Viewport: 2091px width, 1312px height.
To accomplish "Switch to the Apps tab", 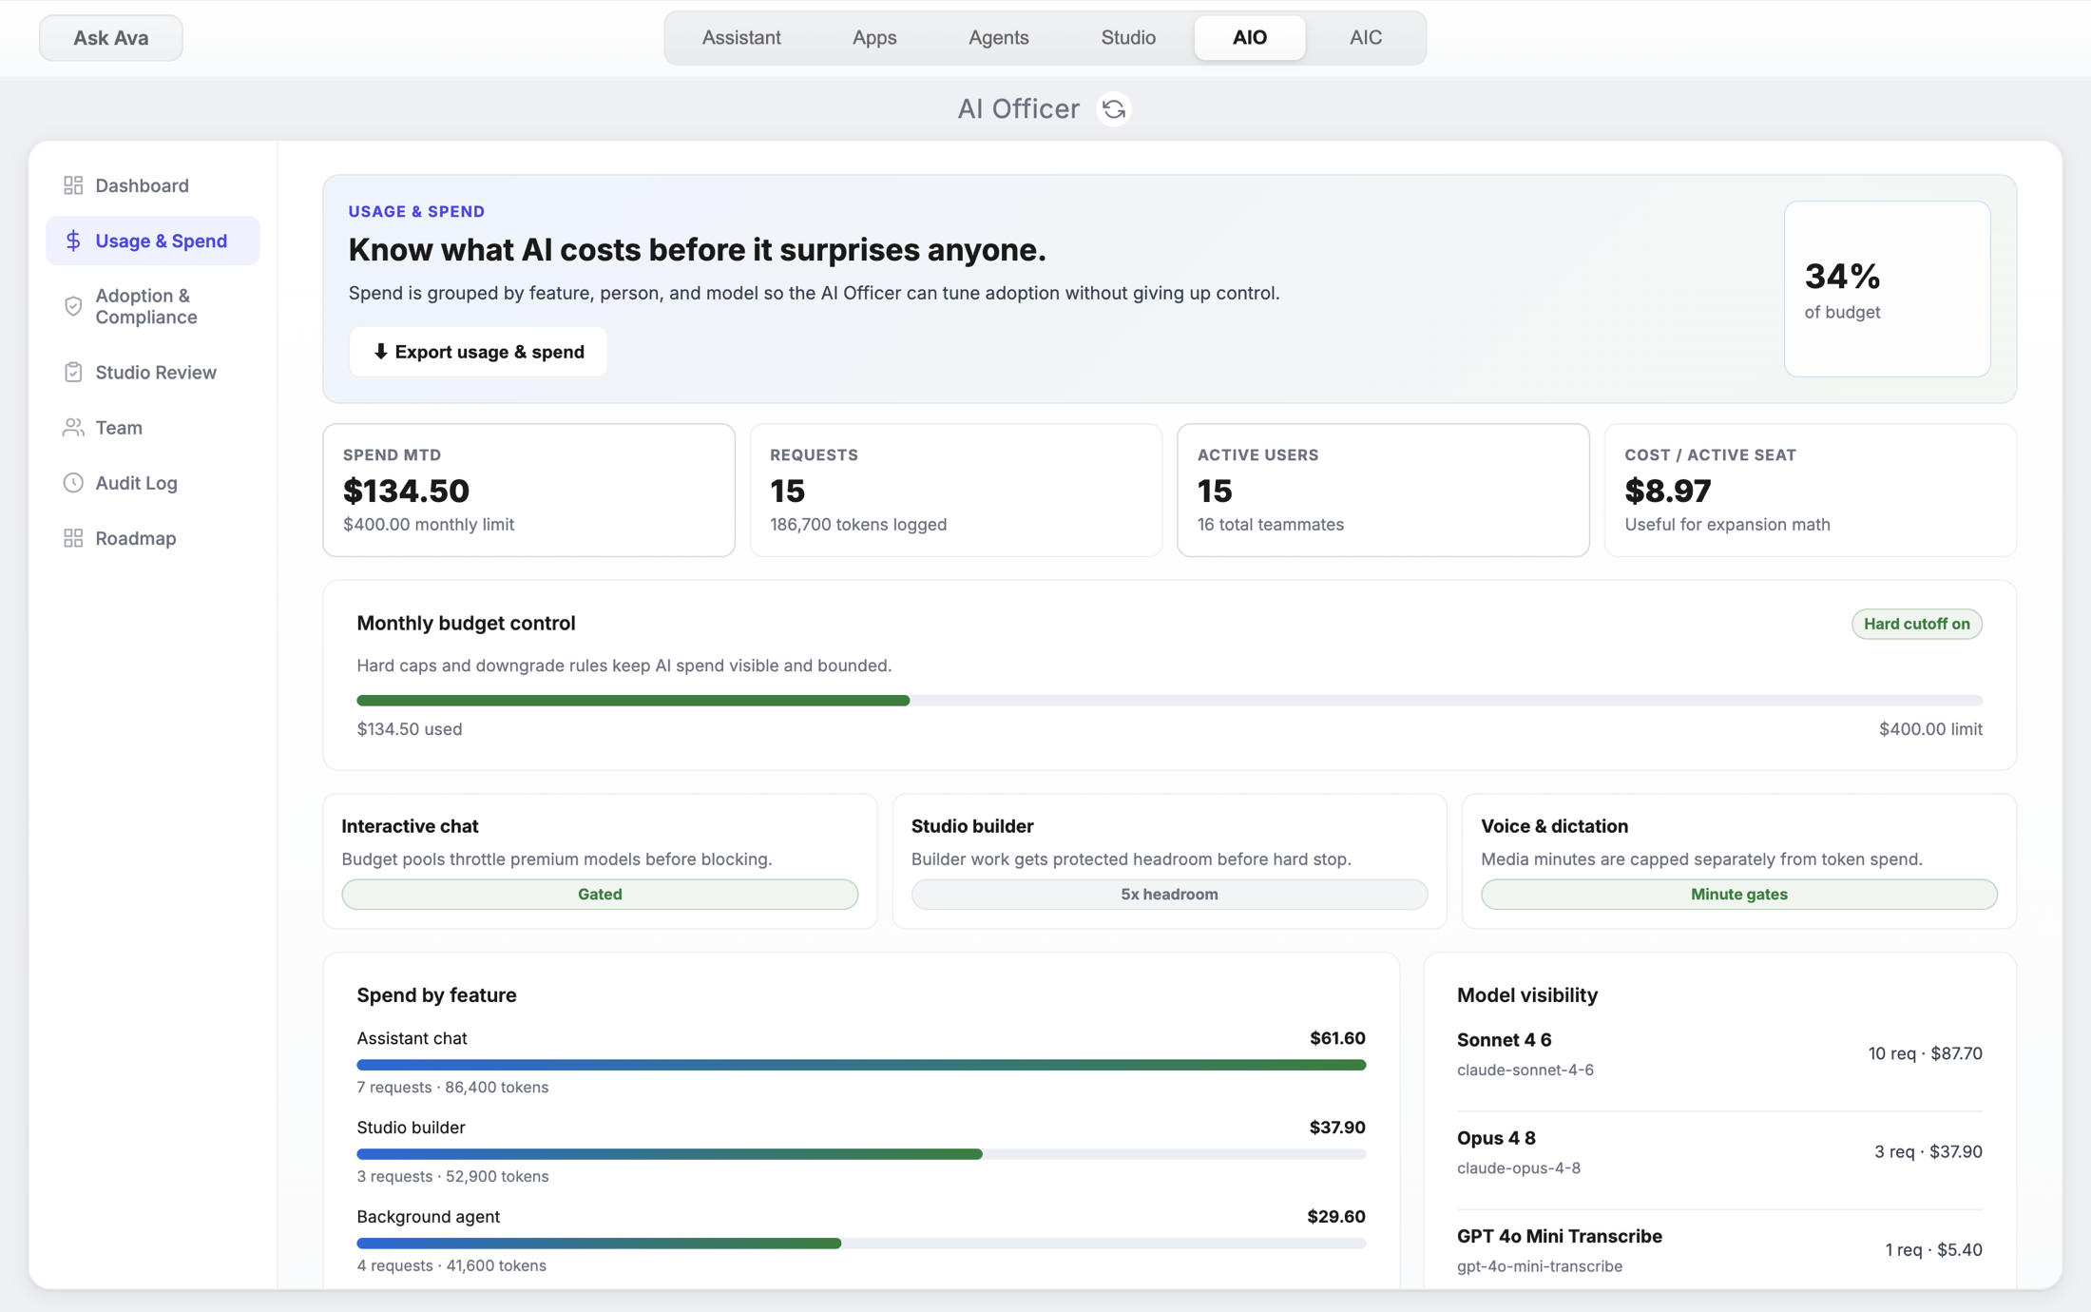I will 874,37.
